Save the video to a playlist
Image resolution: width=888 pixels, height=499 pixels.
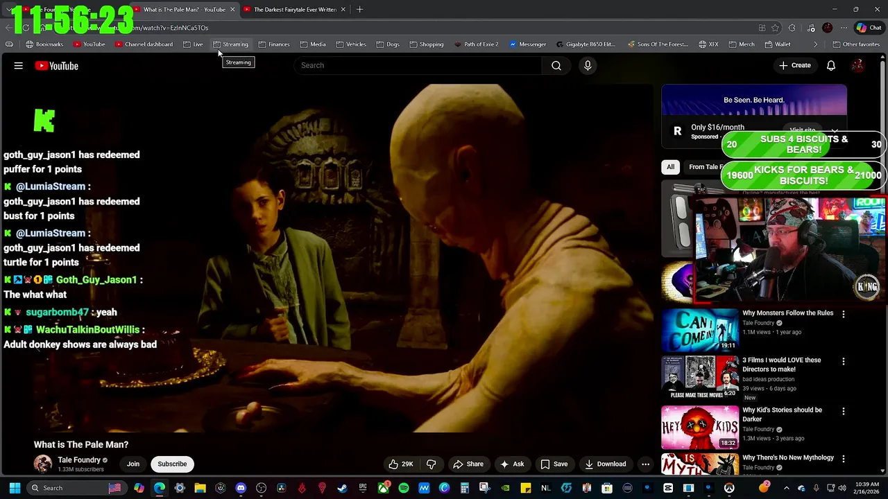554,464
